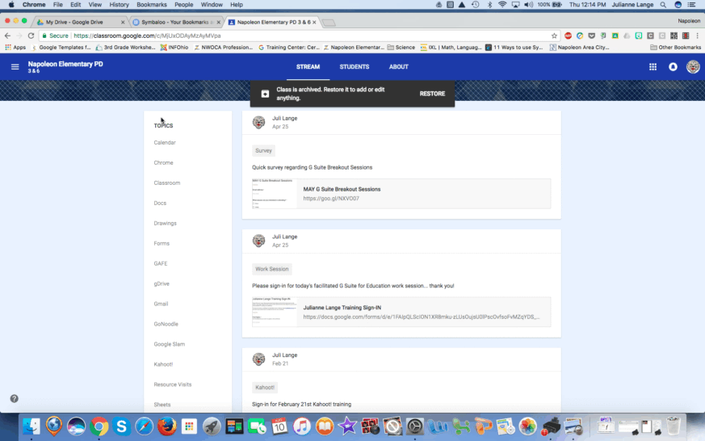Open the hamburger main menu in Classroom
705x441 pixels.
(15, 67)
